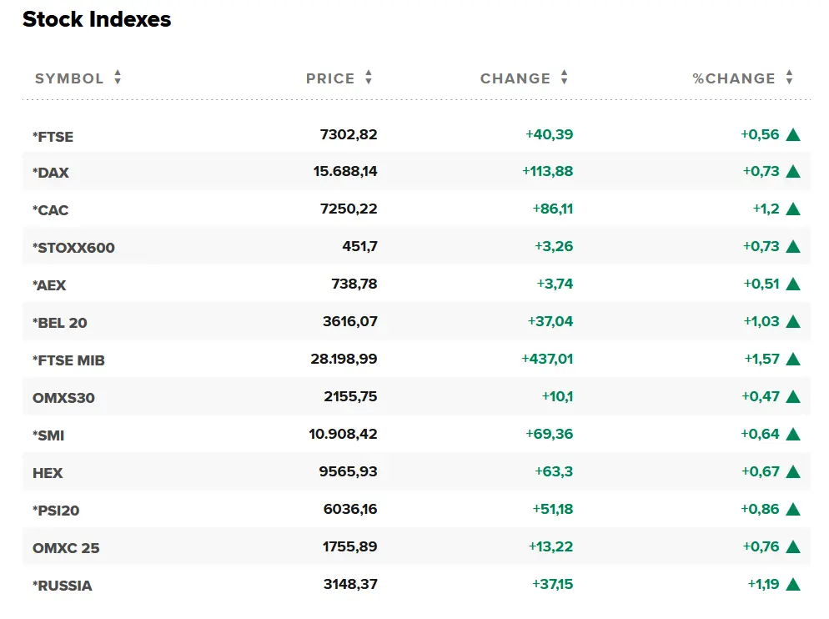The width and height of the screenshot is (829, 619).
Task: Select the up-triangle indicator for CAC
Action: 795,209
